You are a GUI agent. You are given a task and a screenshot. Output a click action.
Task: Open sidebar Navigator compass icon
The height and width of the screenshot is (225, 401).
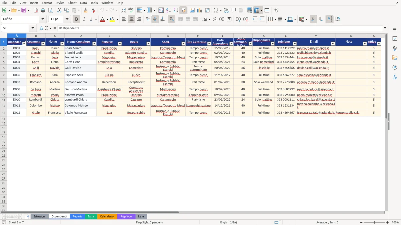click(x=395, y=68)
